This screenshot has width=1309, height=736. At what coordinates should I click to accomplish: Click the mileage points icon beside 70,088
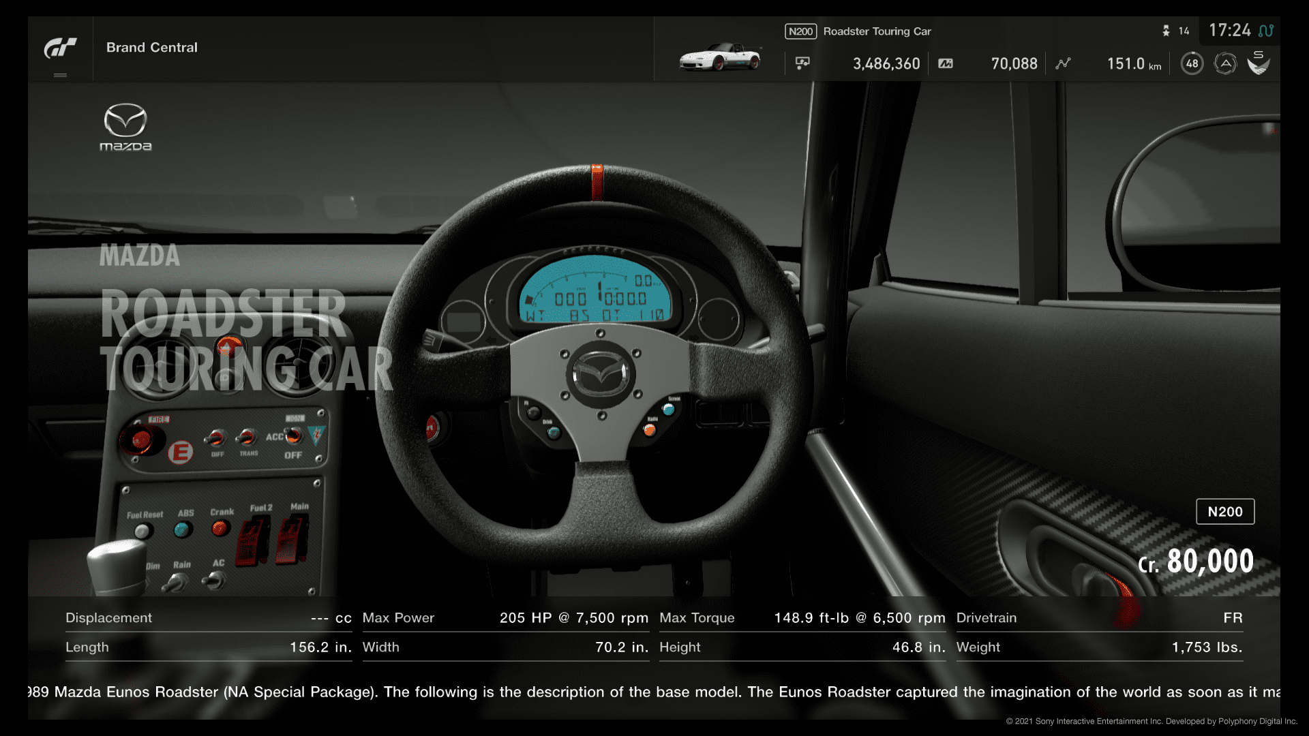tap(946, 63)
